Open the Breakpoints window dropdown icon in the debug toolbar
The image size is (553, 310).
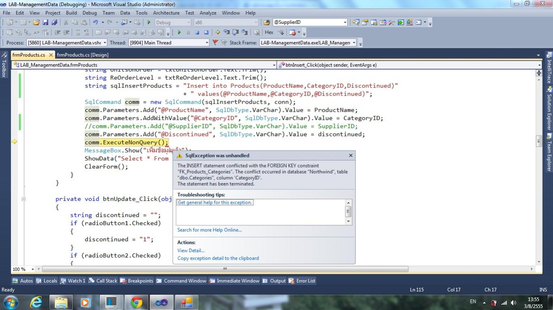[294, 32]
